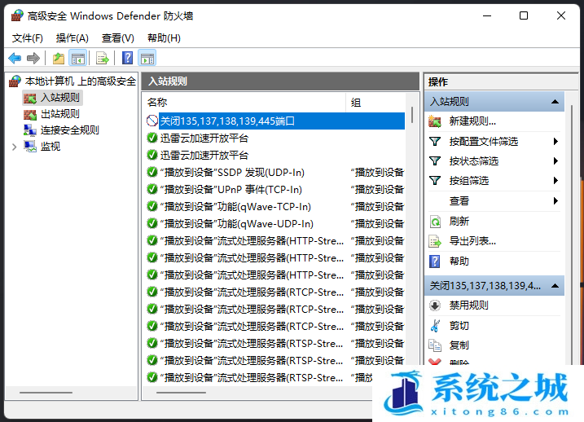
Task: Click the blue question mark help toolbar icon
Action: pos(127,58)
